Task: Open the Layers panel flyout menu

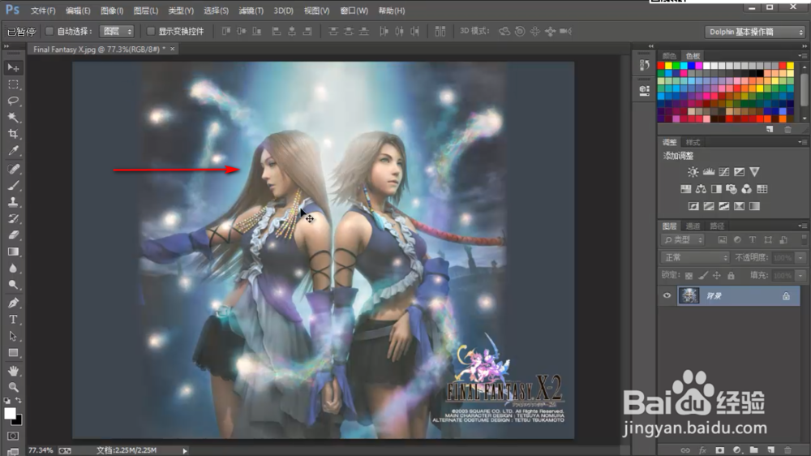Action: coord(802,226)
